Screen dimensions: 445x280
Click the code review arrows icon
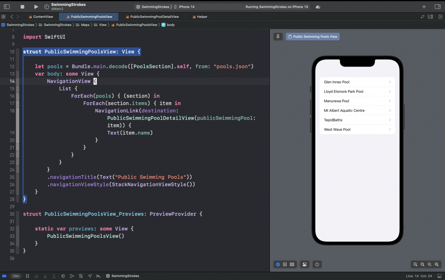pos(422,17)
